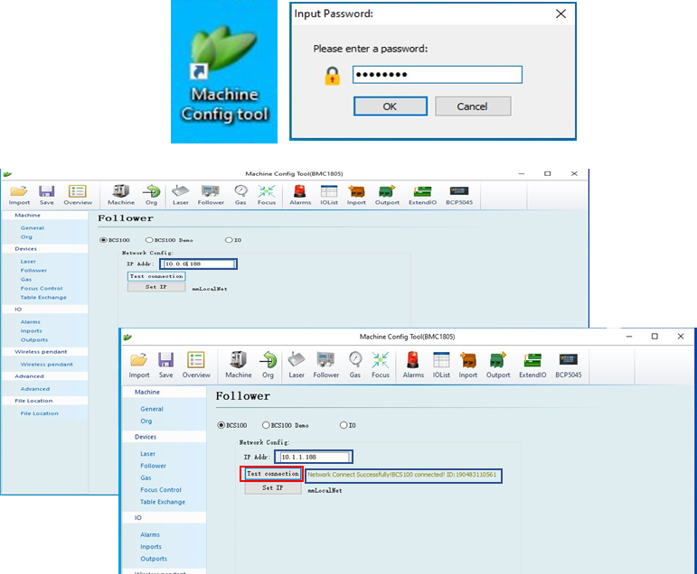Open BCP5045 icon in the front window toolbar
Image resolution: width=697 pixels, height=574 pixels.
pos(568,366)
